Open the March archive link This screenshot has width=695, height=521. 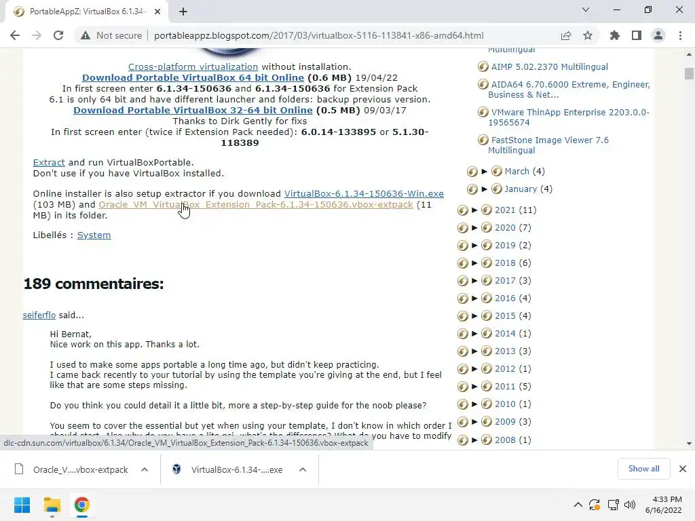click(x=516, y=172)
